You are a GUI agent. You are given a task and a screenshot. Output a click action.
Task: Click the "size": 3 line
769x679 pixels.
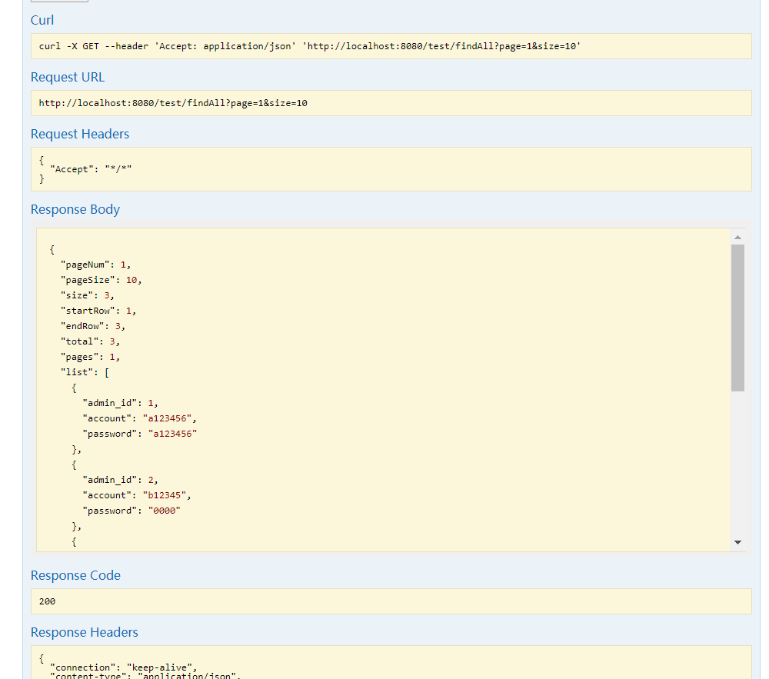pyautogui.click(x=88, y=295)
